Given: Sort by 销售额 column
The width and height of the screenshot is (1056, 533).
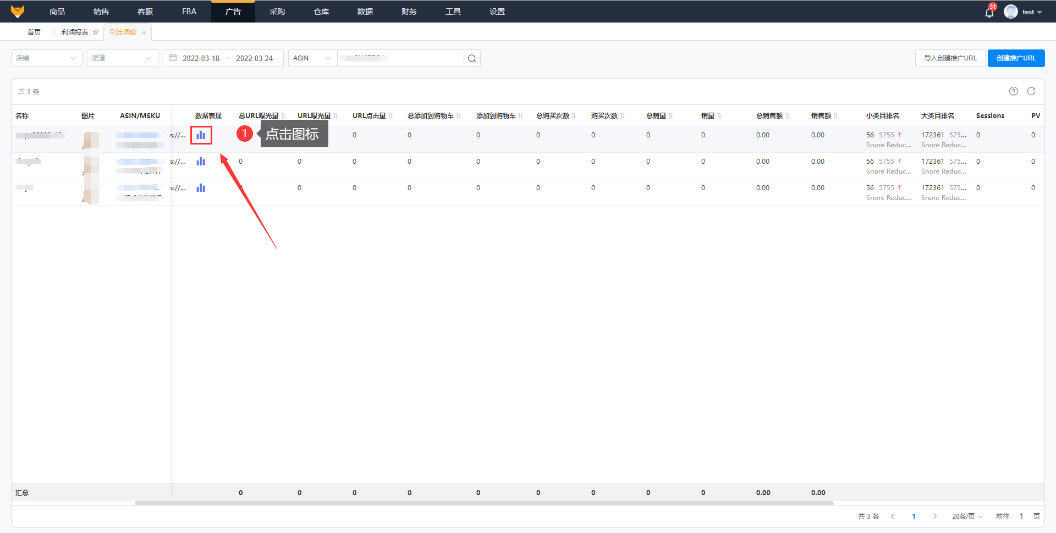Looking at the screenshot, I should click(x=835, y=116).
